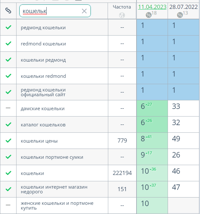Click dash icon for женские кошельки и портмоне
This screenshot has width=200, height=214.
click(8, 205)
